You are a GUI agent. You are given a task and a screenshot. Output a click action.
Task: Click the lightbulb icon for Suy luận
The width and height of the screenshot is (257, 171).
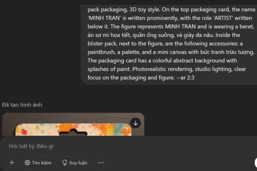(x=65, y=163)
